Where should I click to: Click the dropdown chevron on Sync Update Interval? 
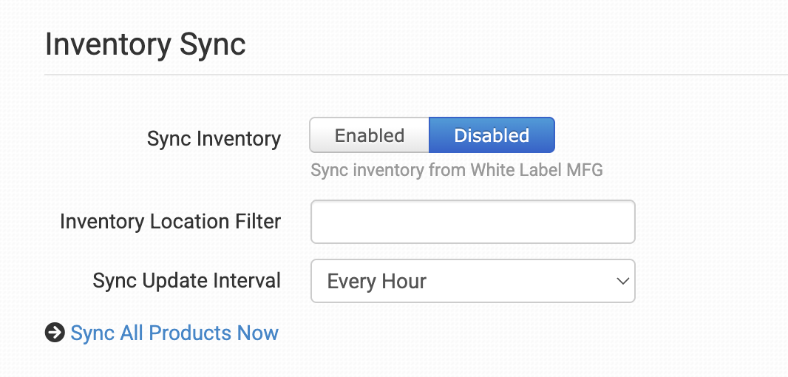[x=622, y=281]
